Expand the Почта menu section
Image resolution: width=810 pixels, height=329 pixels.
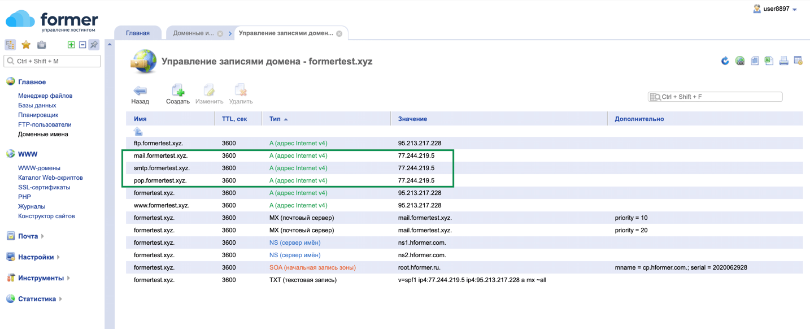(x=28, y=236)
